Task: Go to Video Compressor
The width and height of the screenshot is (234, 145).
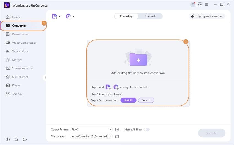Action: pyautogui.click(x=24, y=43)
